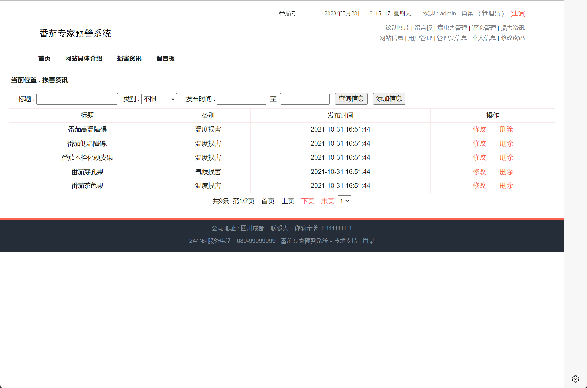Open the 首页 navigation tab

44,58
